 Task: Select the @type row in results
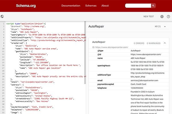pyautogui.click(x=129, y=51)
